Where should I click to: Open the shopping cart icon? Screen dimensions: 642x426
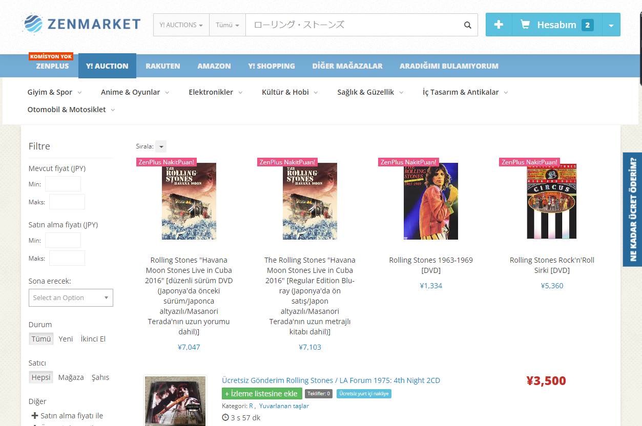pyautogui.click(x=525, y=24)
